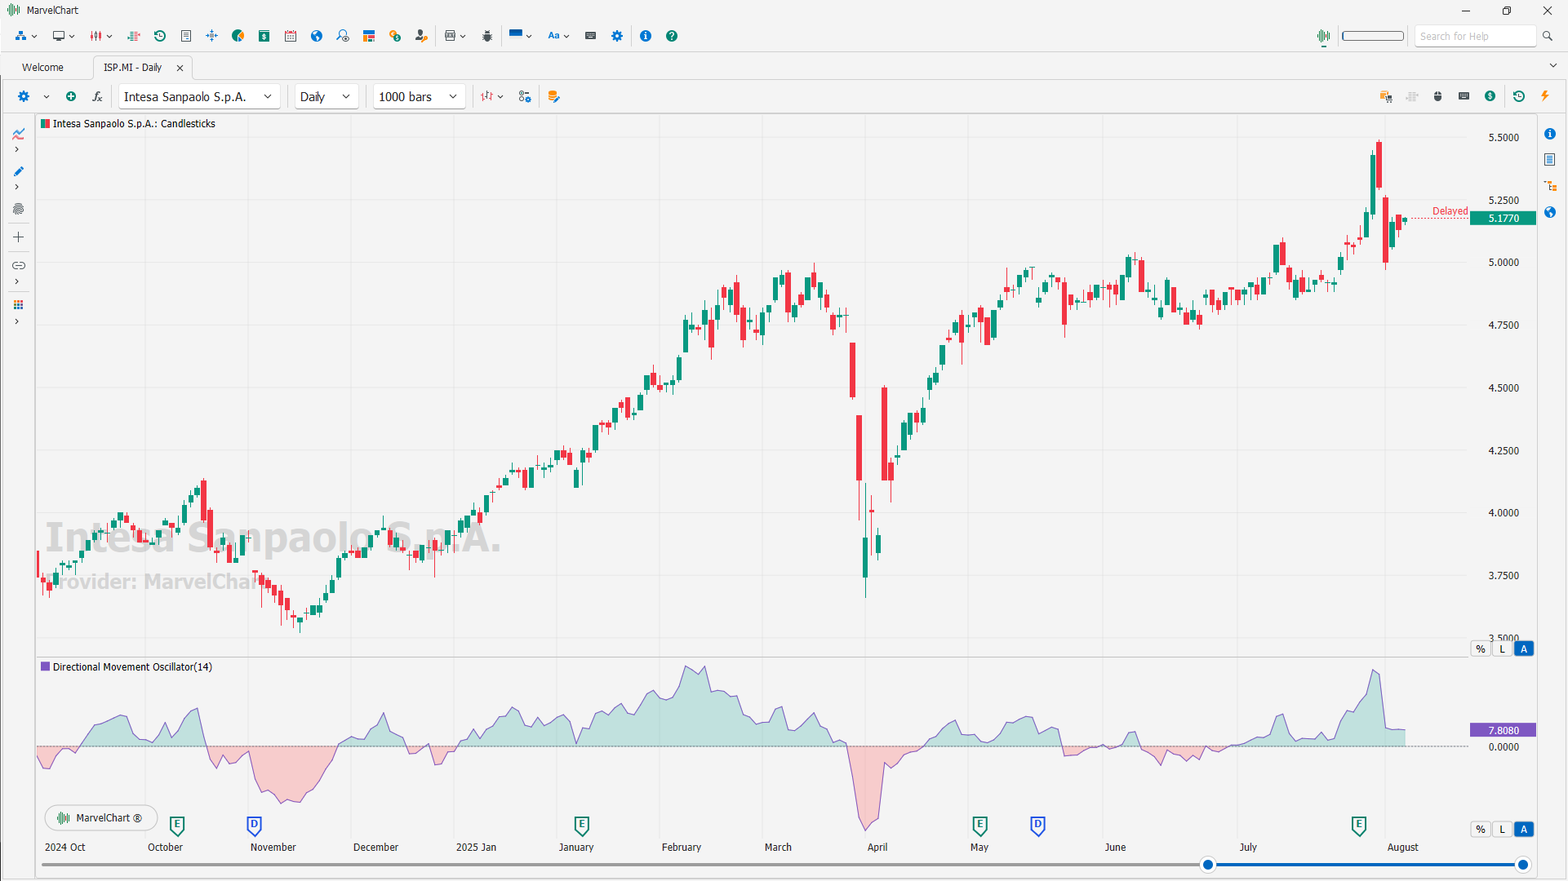The width and height of the screenshot is (1568, 881).
Task: Click the user key account icon
Action: tap(421, 36)
